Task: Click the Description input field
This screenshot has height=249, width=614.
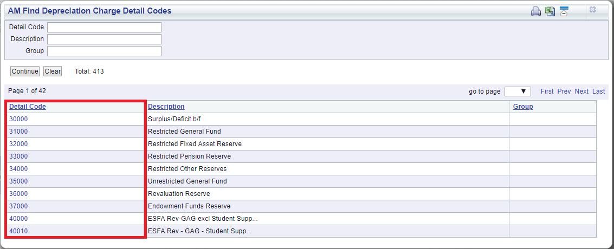Action: [104, 39]
